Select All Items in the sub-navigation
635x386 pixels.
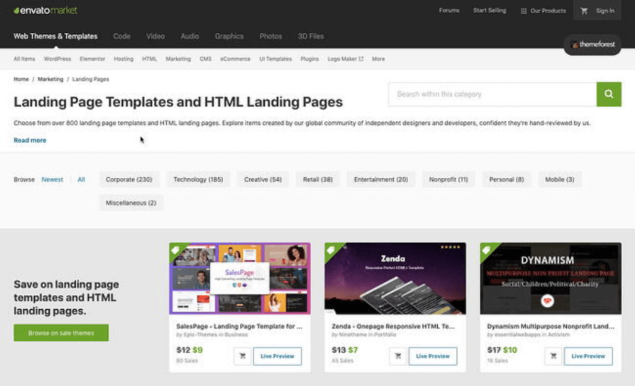coord(24,59)
